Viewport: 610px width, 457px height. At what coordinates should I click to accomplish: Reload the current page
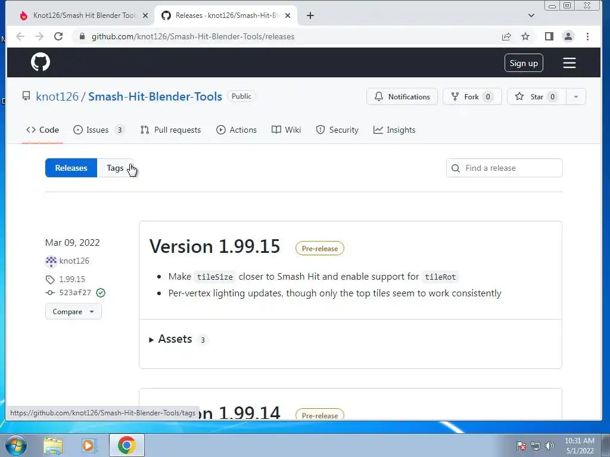[58, 36]
